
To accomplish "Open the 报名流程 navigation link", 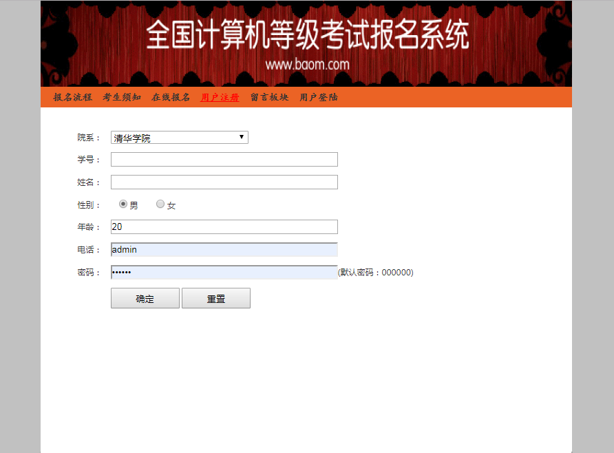I will [x=72, y=97].
